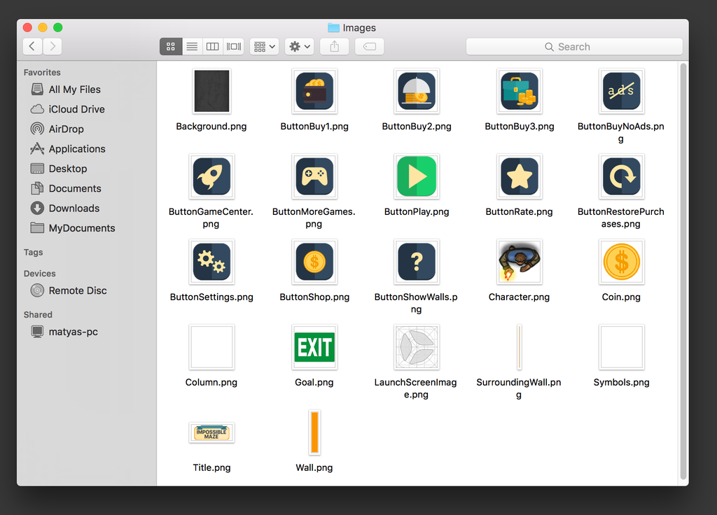The image size is (717, 515).
Task: Select the Column.png blank thumbnail
Action: click(211, 347)
